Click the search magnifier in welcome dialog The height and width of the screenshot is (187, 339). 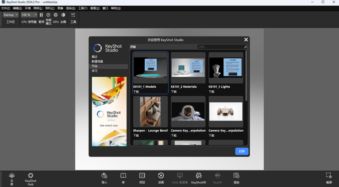pyautogui.click(x=245, y=47)
